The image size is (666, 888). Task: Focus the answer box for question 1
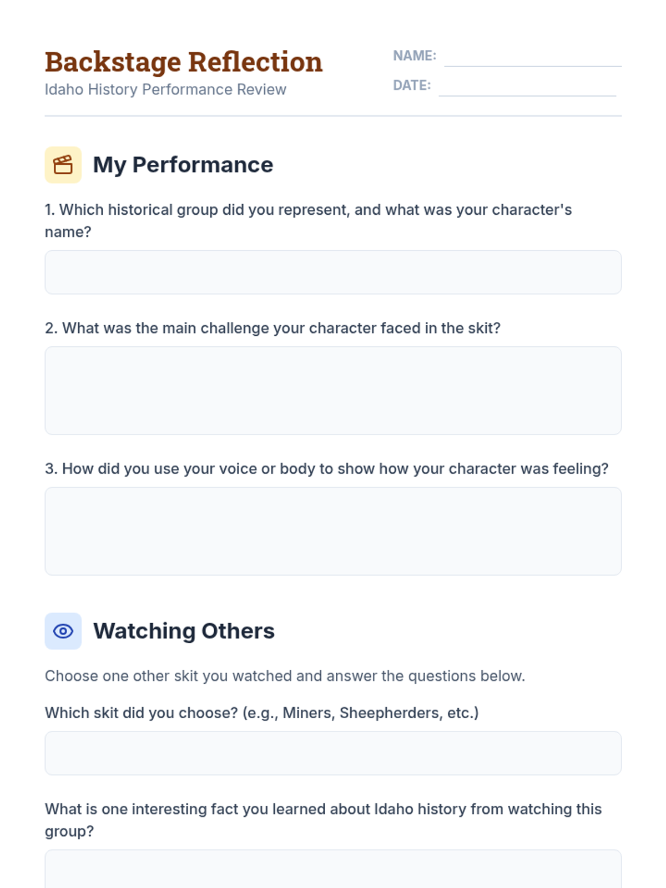coord(333,272)
